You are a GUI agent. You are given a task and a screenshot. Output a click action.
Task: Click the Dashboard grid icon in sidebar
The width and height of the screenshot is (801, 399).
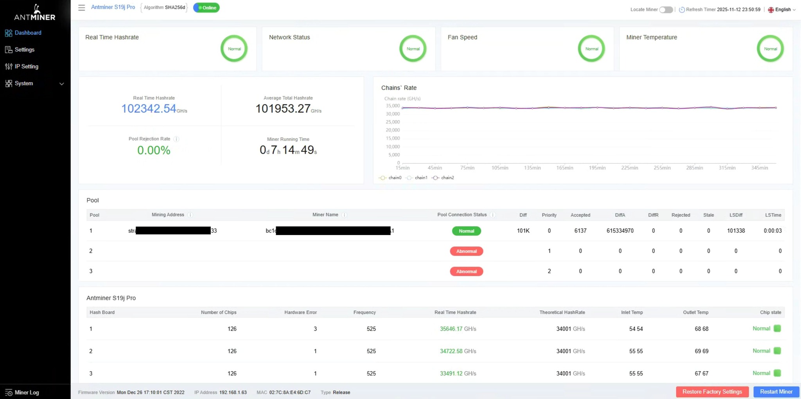coord(9,33)
